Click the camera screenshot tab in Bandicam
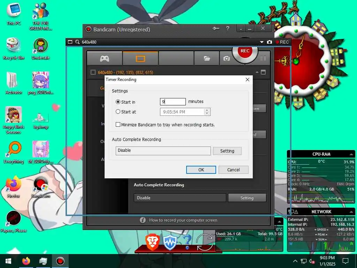 pyautogui.click(x=226, y=59)
